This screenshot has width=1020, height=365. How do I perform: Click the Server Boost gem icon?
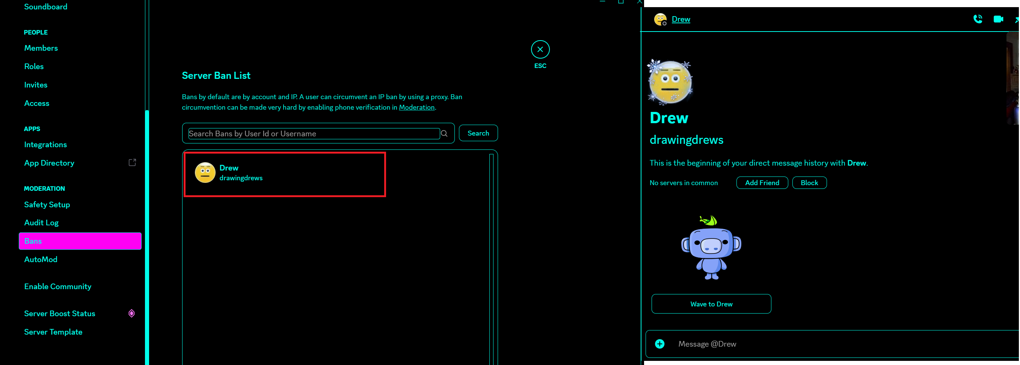(131, 314)
